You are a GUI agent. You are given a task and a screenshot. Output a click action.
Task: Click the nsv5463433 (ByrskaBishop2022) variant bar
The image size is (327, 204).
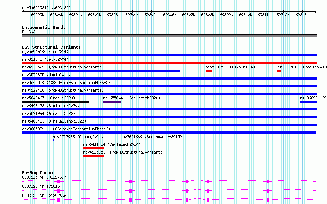pyautogui.click(x=169, y=125)
